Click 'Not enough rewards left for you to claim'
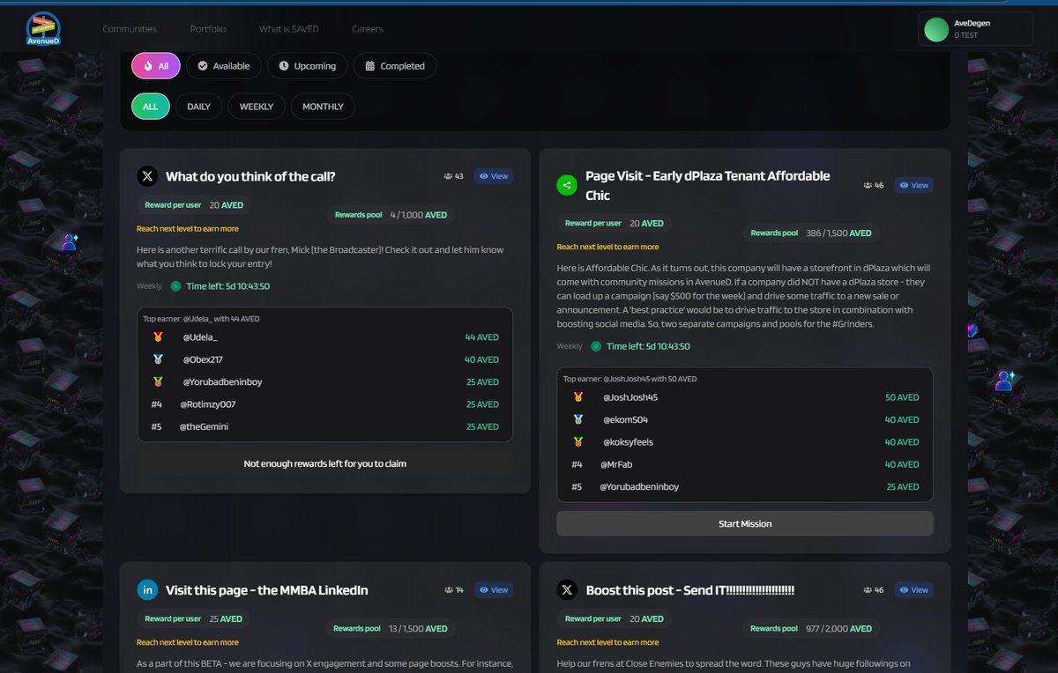This screenshot has width=1058, height=673. click(324, 463)
